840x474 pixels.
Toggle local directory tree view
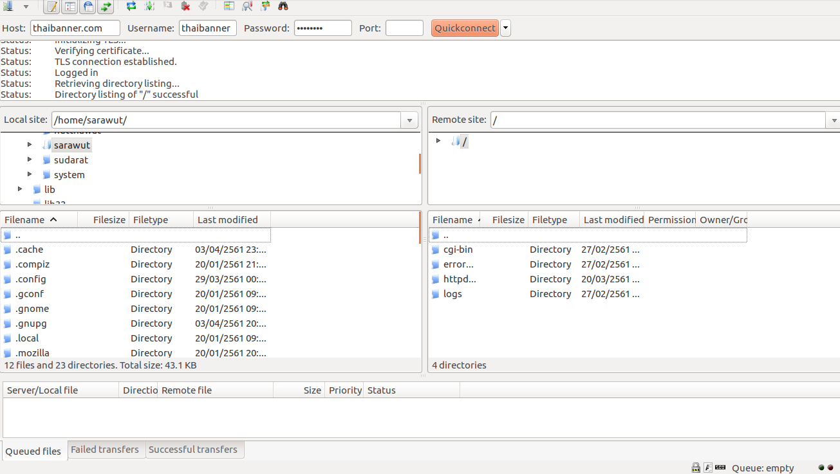pos(70,6)
